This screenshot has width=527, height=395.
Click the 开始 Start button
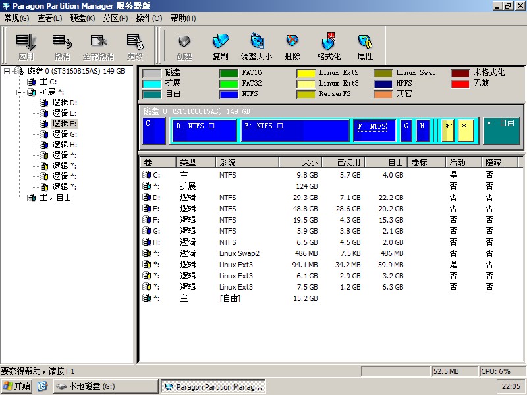(17, 386)
